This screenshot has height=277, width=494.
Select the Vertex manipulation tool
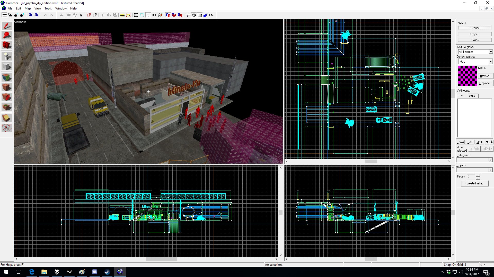[x=7, y=128]
